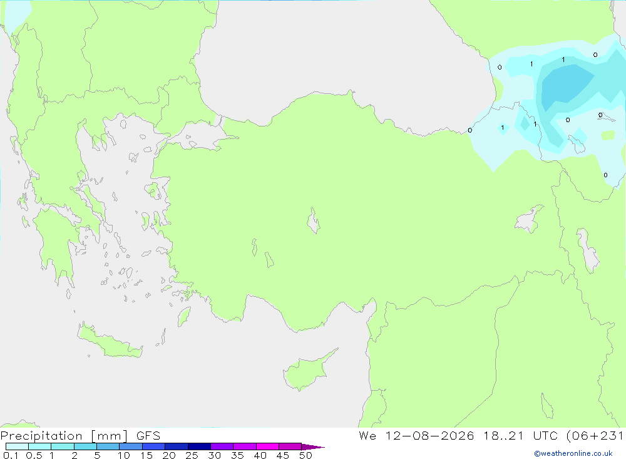Select the 10 legend scale label
The image size is (626, 459).
[x=124, y=455]
